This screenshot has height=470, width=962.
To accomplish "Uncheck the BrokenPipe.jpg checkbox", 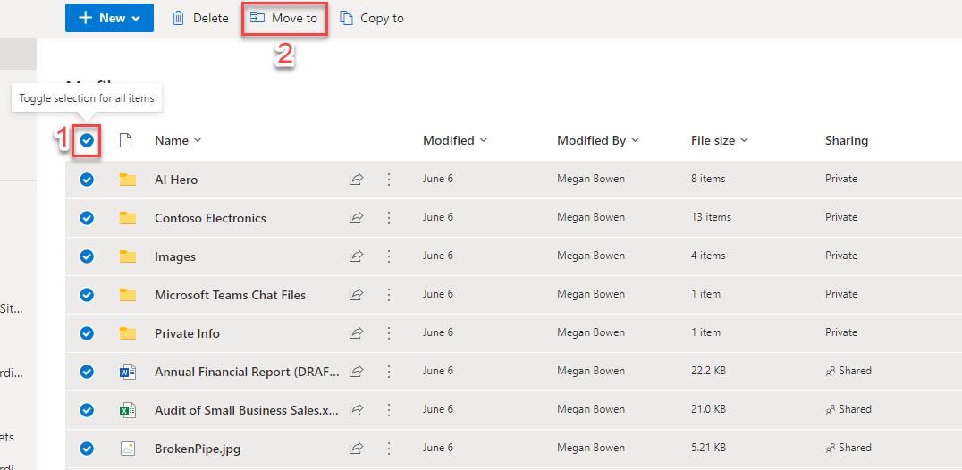I will tap(87, 449).
